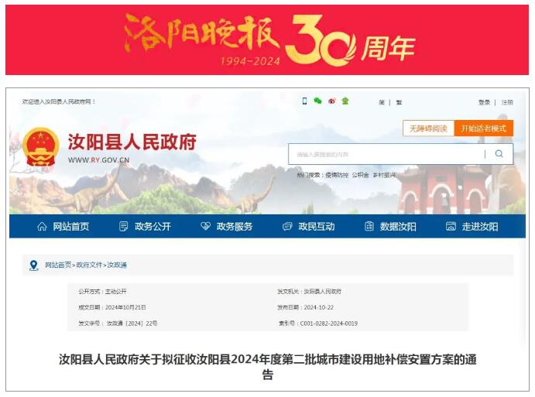The image size is (535, 397).
Task: Click the 登录 login link
Action: point(484,102)
